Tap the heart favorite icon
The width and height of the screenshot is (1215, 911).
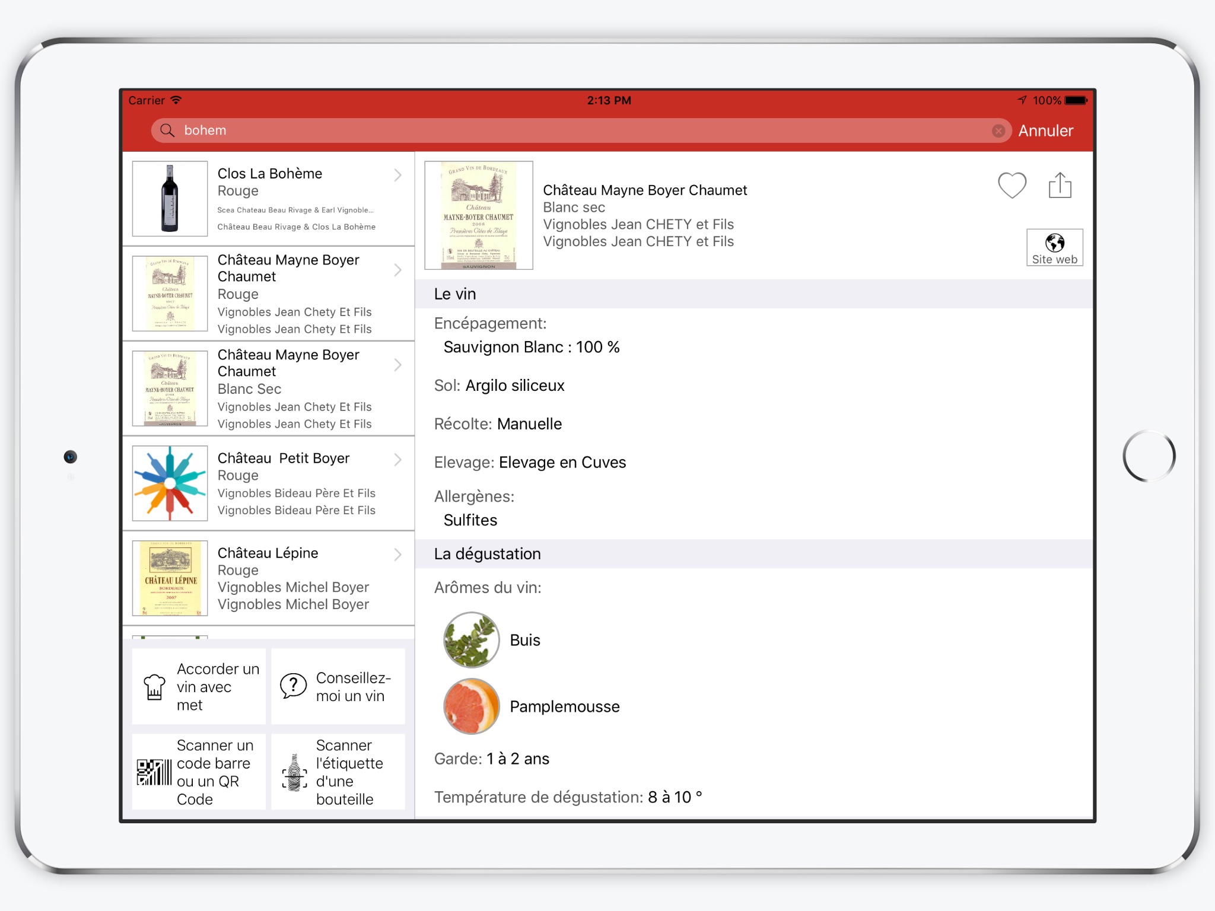(x=1012, y=185)
